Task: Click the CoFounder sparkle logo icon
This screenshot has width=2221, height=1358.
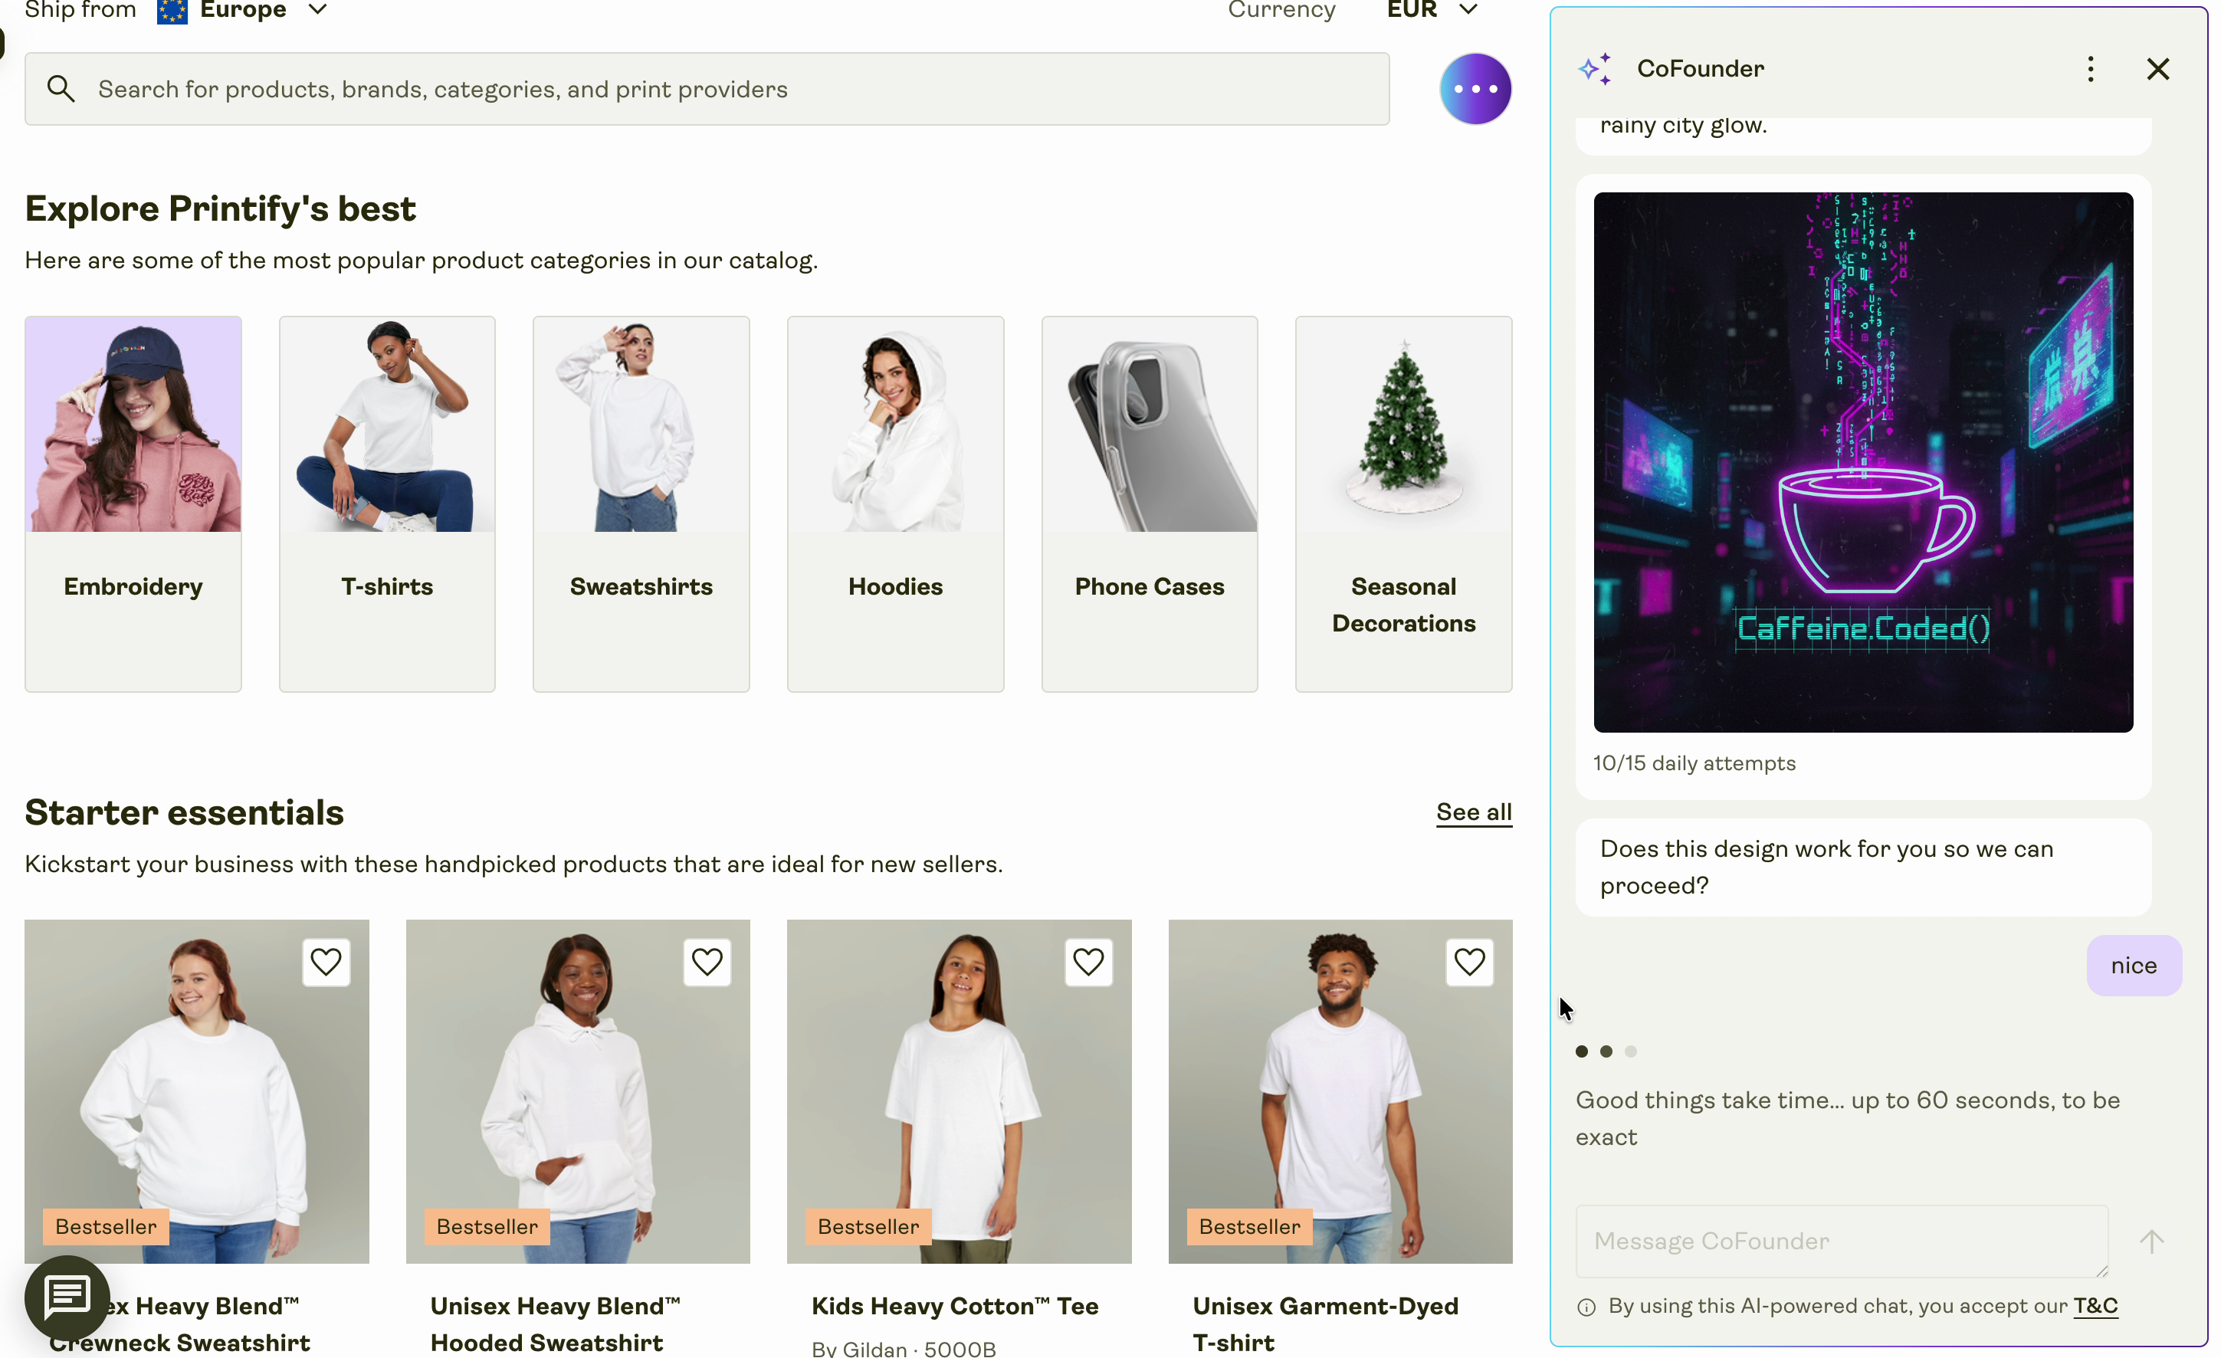Action: pos(1593,70)
